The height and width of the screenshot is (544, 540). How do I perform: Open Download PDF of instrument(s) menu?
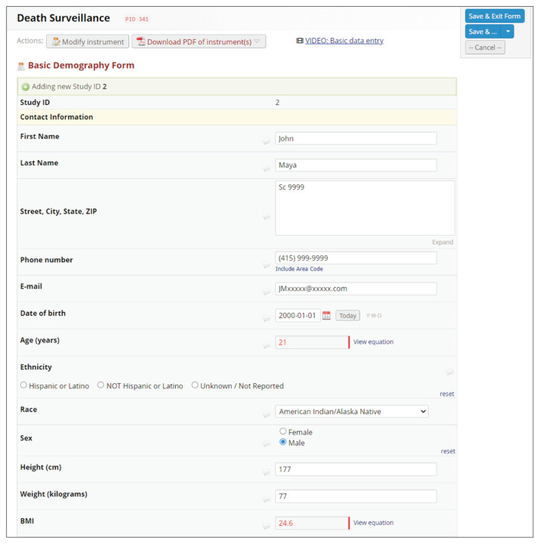[199, 42]
